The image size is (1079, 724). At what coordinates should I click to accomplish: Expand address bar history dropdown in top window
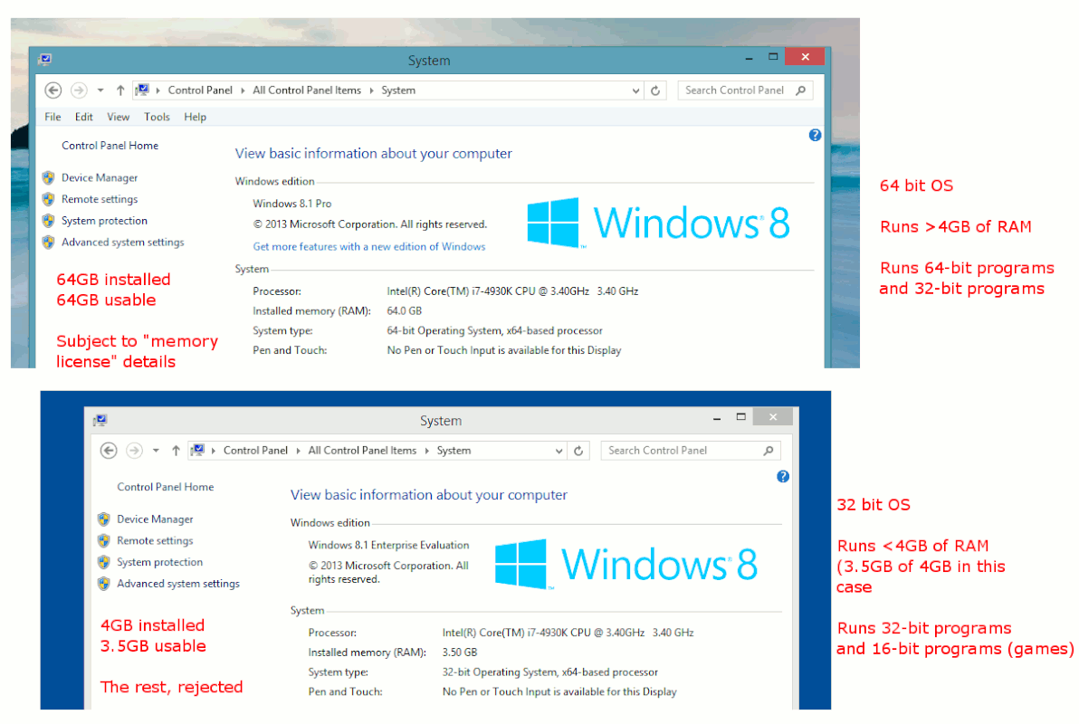click(x=635, y=90)
